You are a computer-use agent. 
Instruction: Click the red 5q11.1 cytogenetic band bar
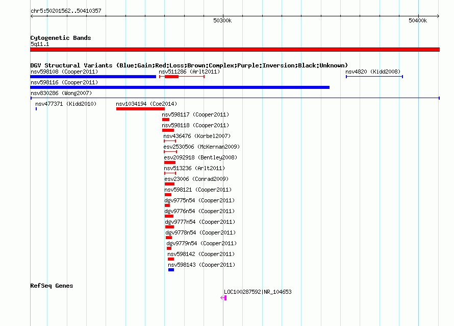(x=235, y=50)
